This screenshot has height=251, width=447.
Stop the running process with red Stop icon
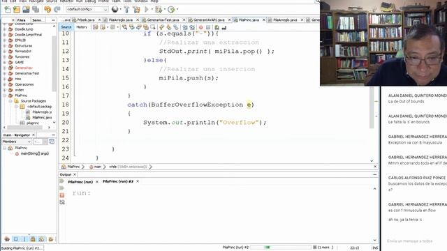pos(62,195)
